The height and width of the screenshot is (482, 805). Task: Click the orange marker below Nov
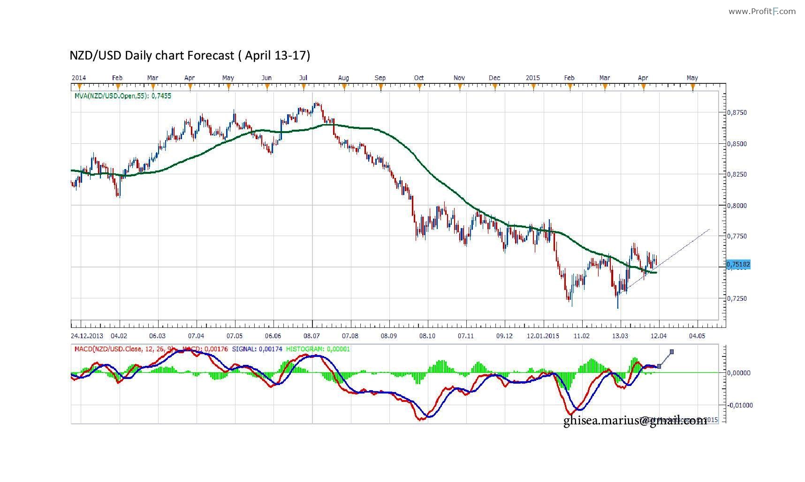[460, 86]
